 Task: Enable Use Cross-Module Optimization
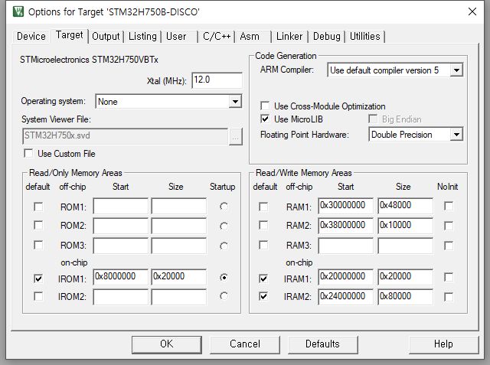(265, 106)
